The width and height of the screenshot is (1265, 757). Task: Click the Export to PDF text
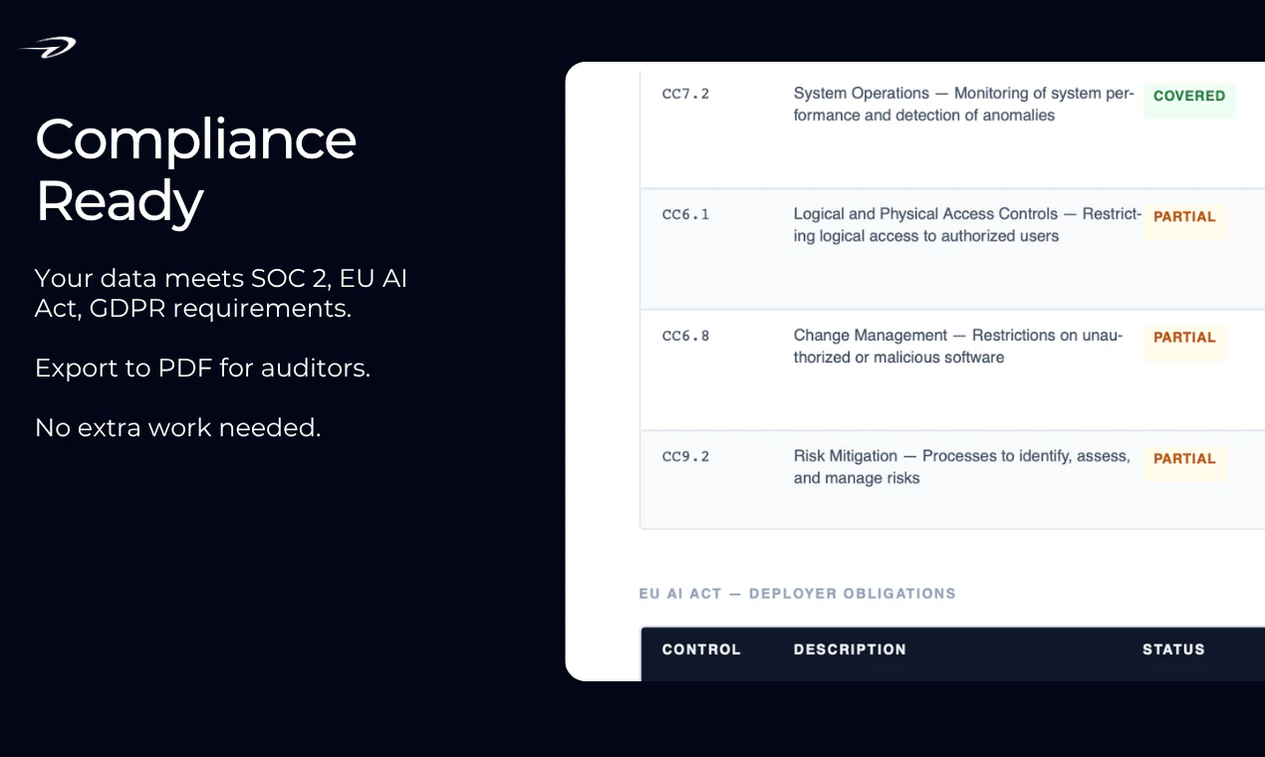(202, 368)
